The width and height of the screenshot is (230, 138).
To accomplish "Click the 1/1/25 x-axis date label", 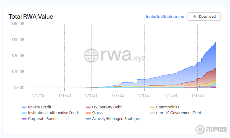I will pyautogui.click(x=197, y=95).
